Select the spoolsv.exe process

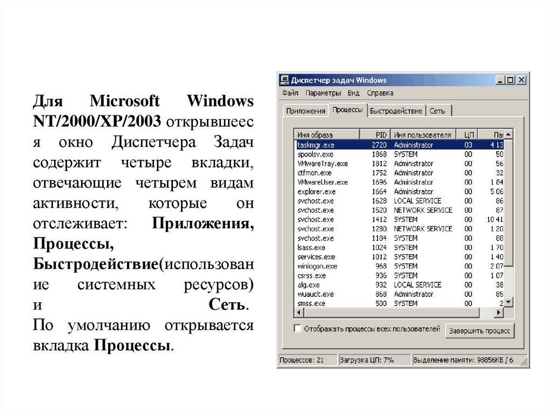400,154
